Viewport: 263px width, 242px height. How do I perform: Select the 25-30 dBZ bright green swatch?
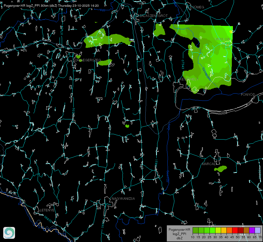tap(212, 230)
